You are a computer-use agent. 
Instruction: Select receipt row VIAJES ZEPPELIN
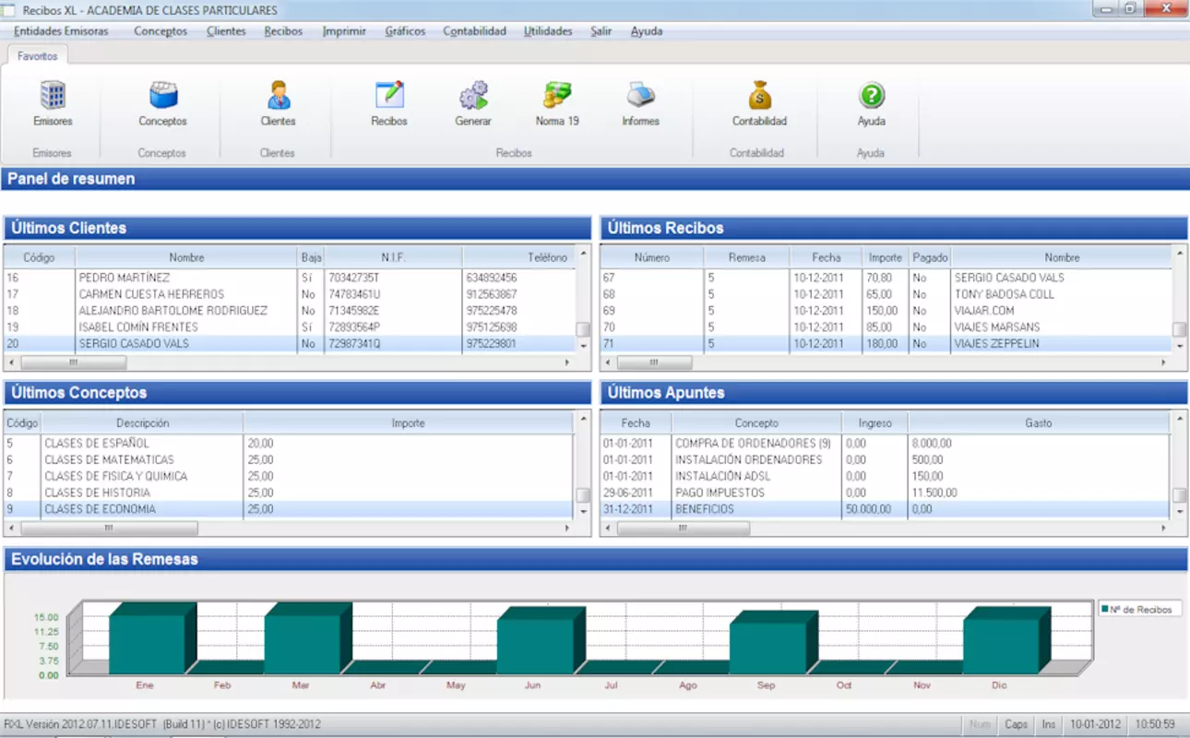coord(886,344)
